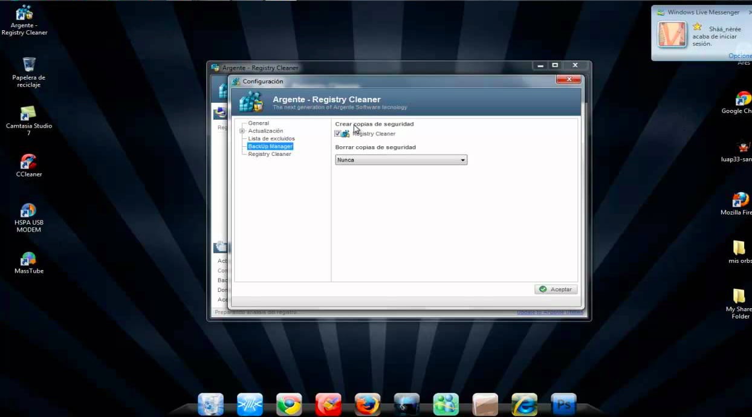Viewport: 752px width, 417px height.
Task: Open the Borrar copias de seguridad dropdown
Action: tap(401, 160)
